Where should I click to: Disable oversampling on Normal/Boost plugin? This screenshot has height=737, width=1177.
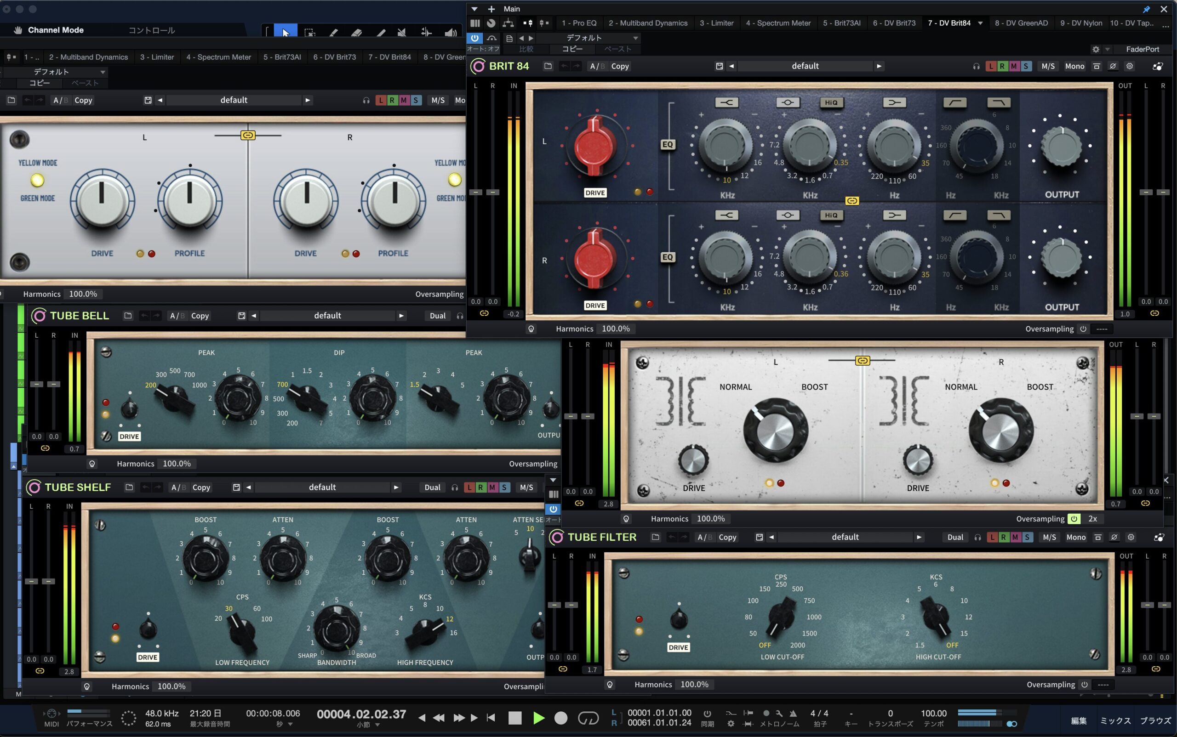pos(1074,519)
